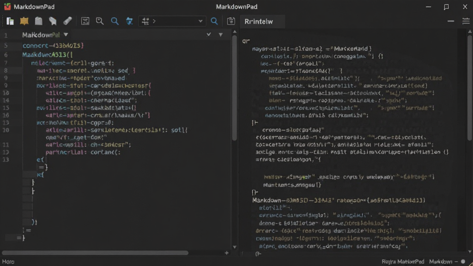Click the boxed document form icon
Viewport: 473px width, 266px height.
tap(85, 21)
